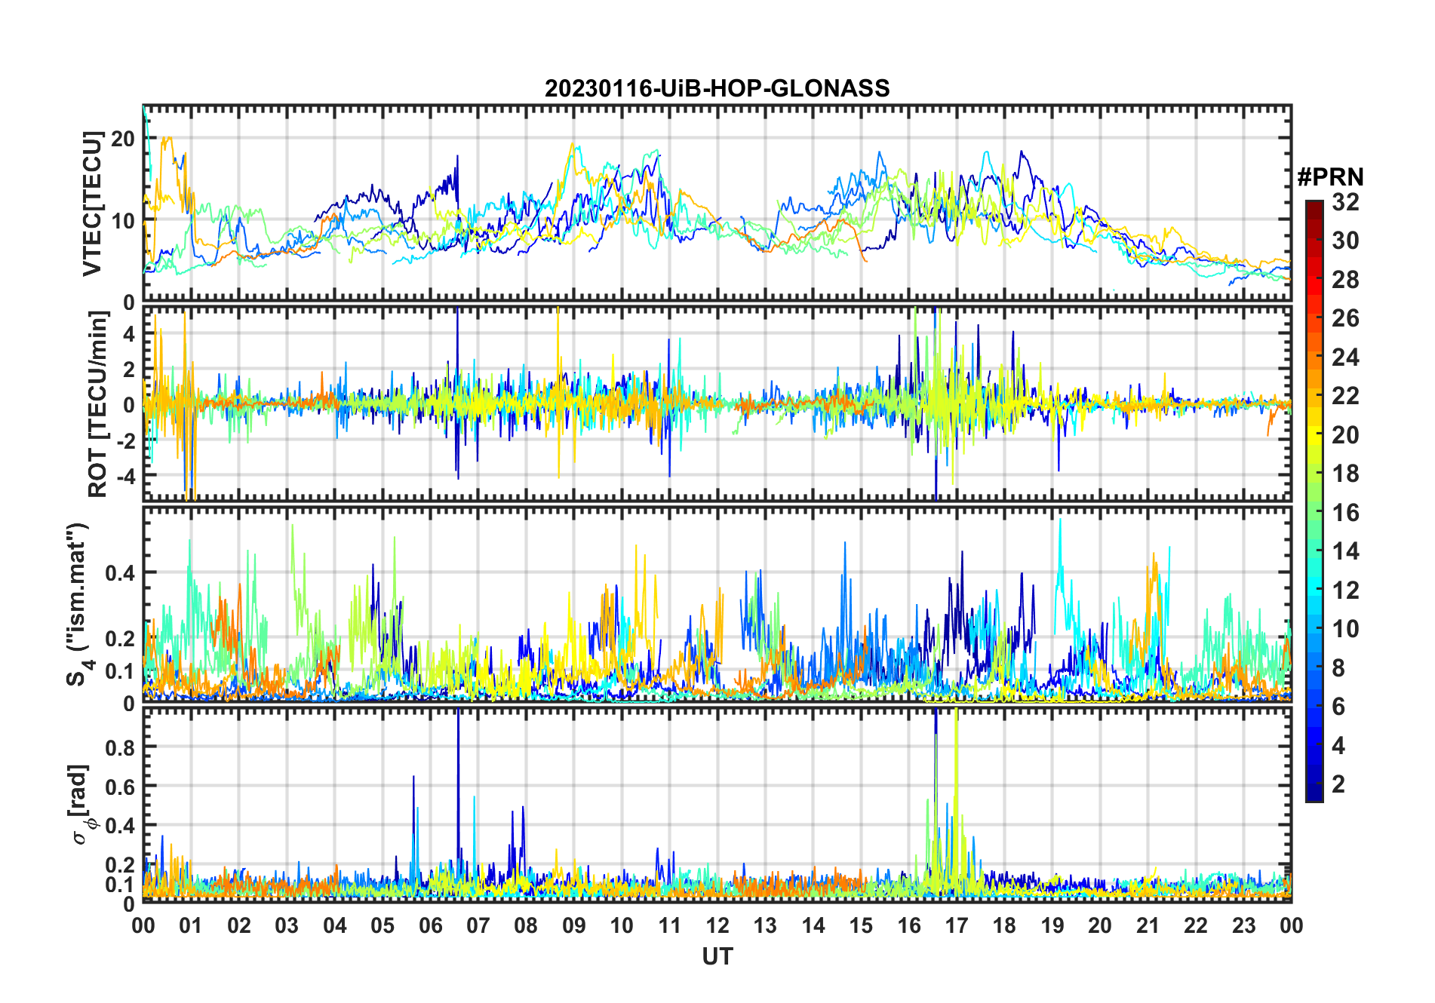The image size is (1435, 1003).
Task: Click colorbar tick label 30
Action: point(1345,241)
